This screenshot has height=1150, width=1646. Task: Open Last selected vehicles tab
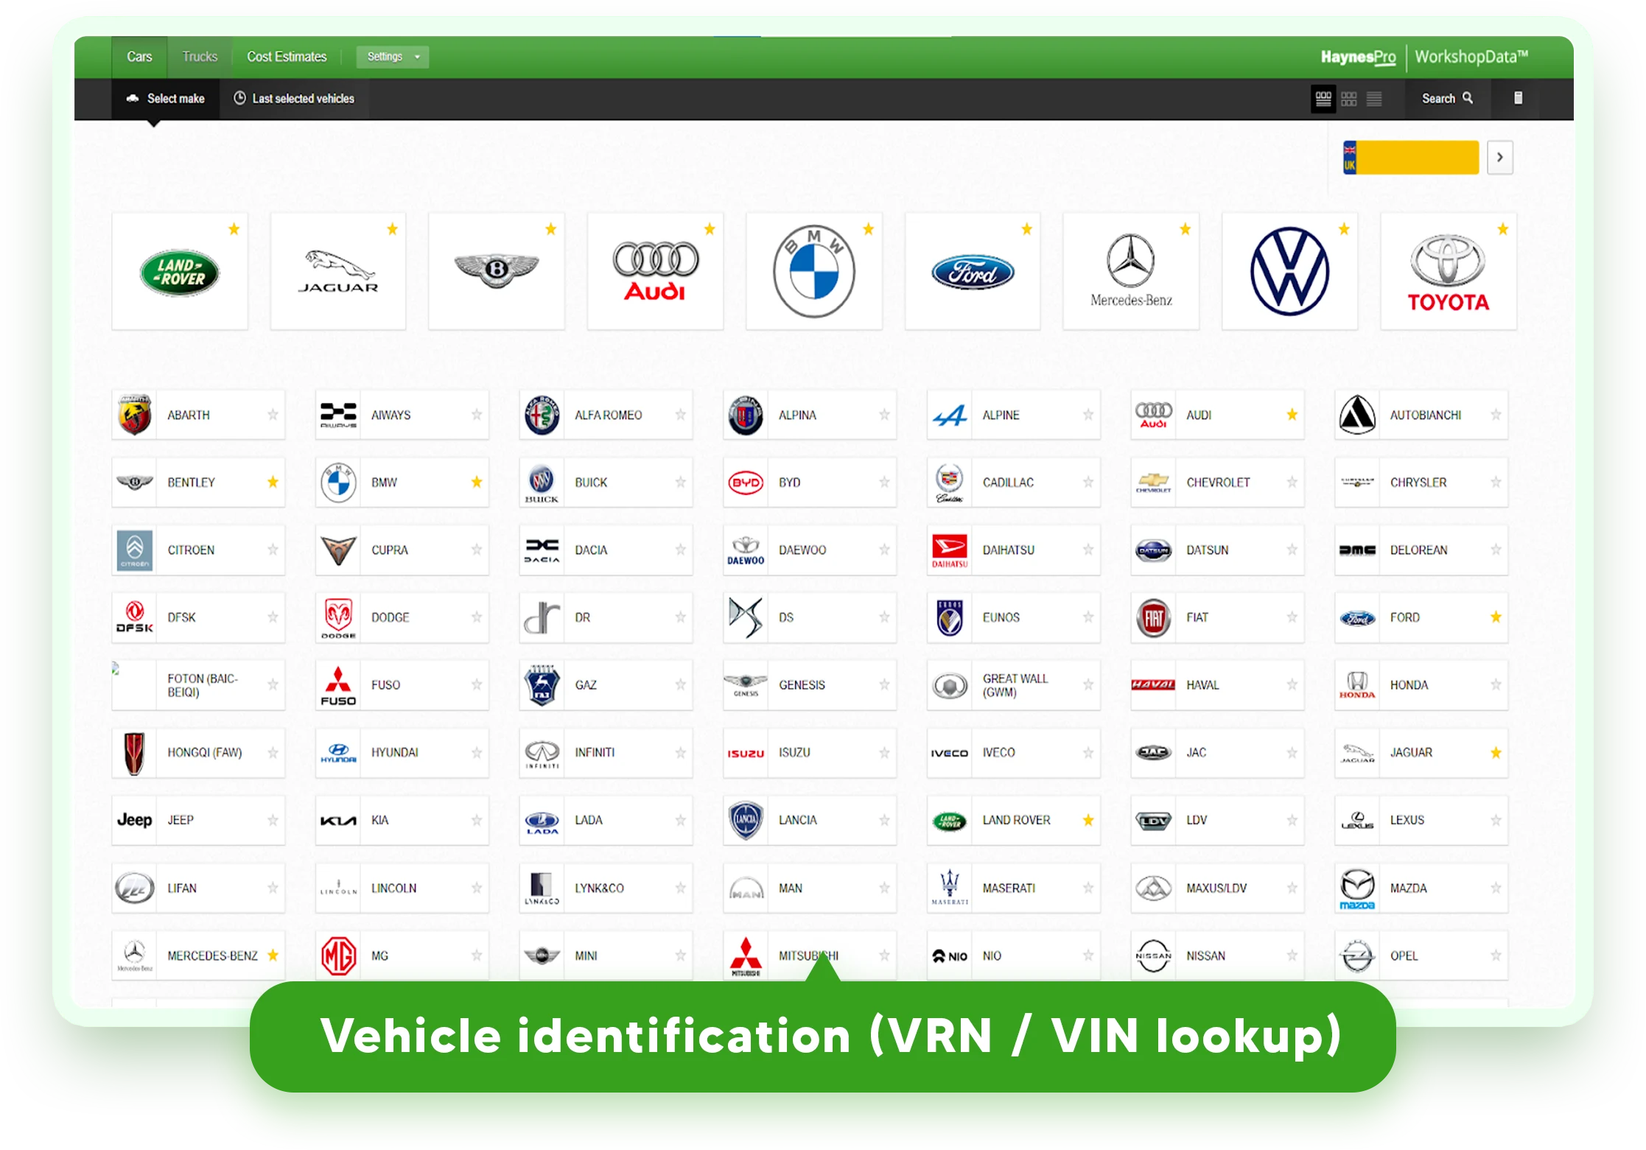(x=295, y=99)
